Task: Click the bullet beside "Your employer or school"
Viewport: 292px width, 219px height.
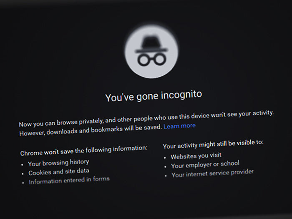Action: pyautogui.click(x=165, y=167)
